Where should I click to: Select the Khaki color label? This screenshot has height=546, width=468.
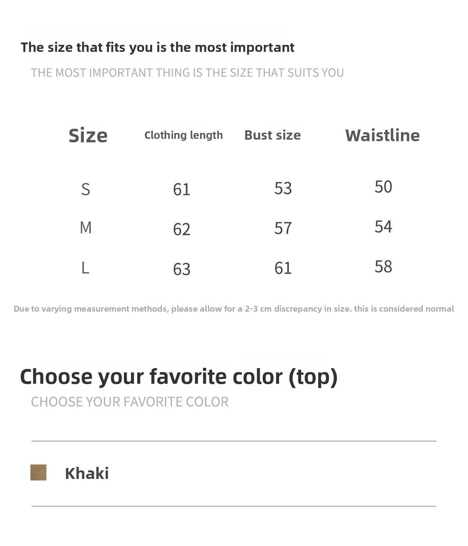[x=87, y=473]
